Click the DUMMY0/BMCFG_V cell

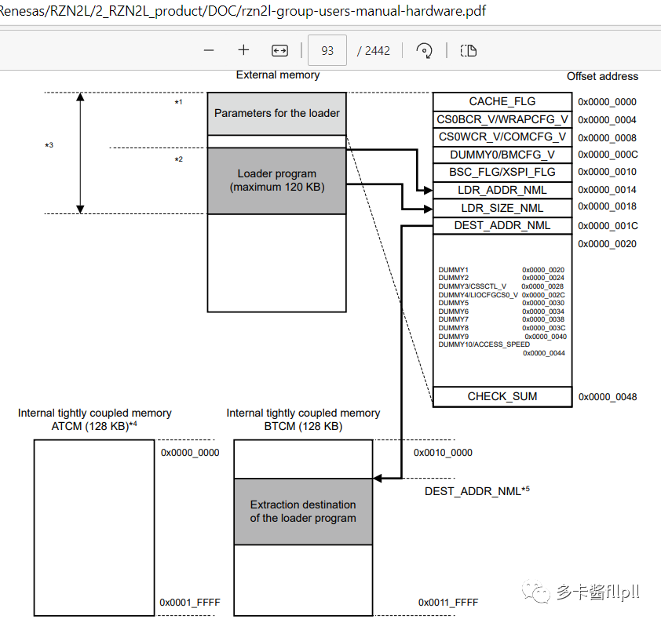(502, 155)
